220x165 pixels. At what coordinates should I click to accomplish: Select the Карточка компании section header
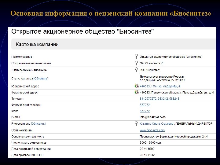(113, 44)
